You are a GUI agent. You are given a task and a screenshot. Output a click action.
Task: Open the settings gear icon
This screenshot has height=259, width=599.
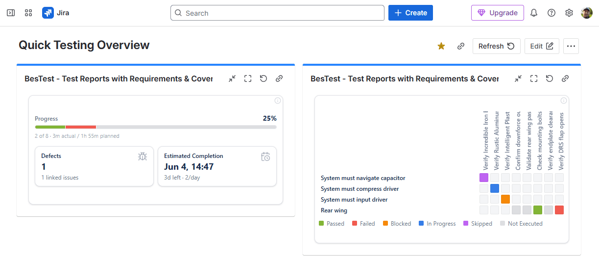[x=569, y=13]
